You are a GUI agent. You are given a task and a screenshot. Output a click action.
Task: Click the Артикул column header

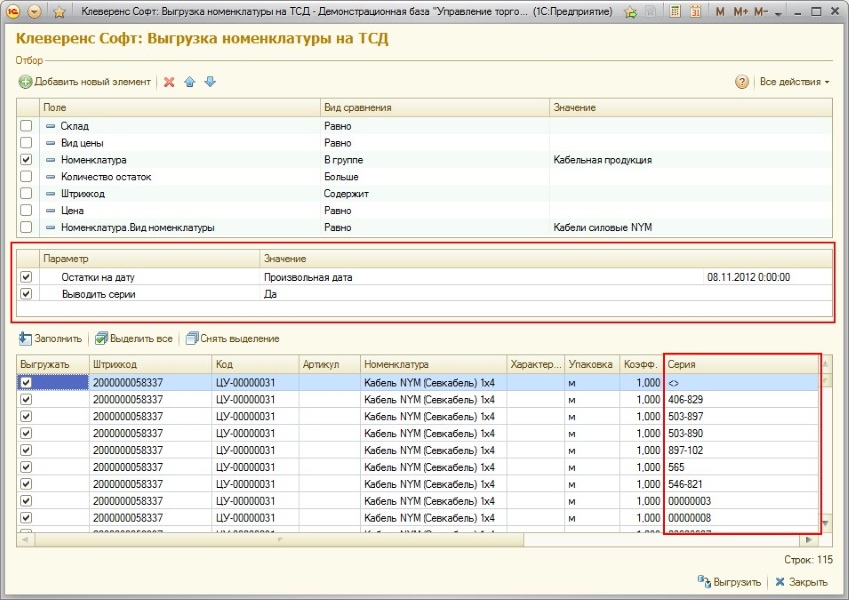[x=329, y=364]
